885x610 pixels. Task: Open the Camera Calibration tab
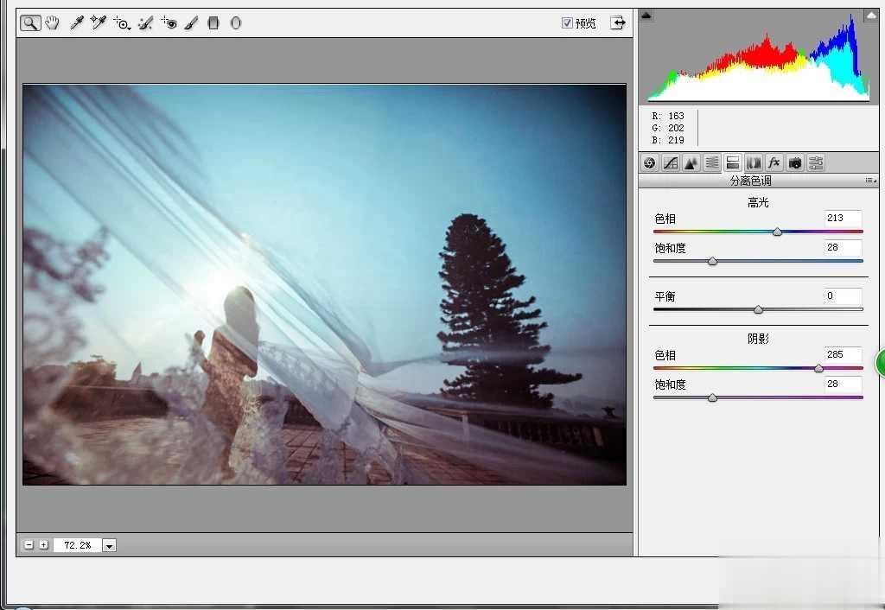click(x=795, y=162)
